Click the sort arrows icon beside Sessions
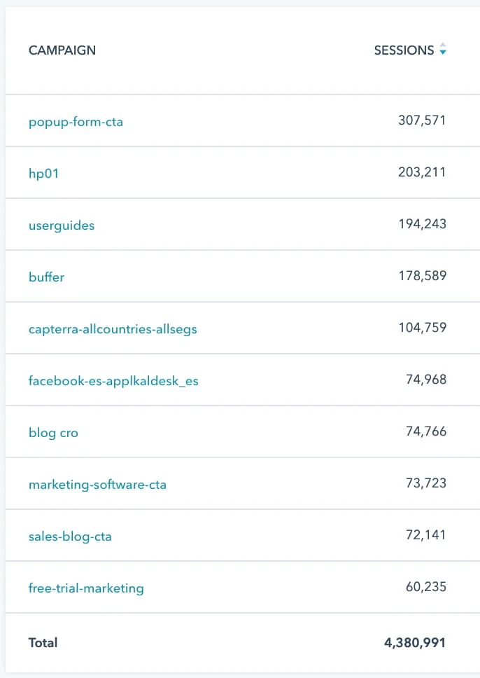Viewport: 480px width, 678px height. pos(442,50)
